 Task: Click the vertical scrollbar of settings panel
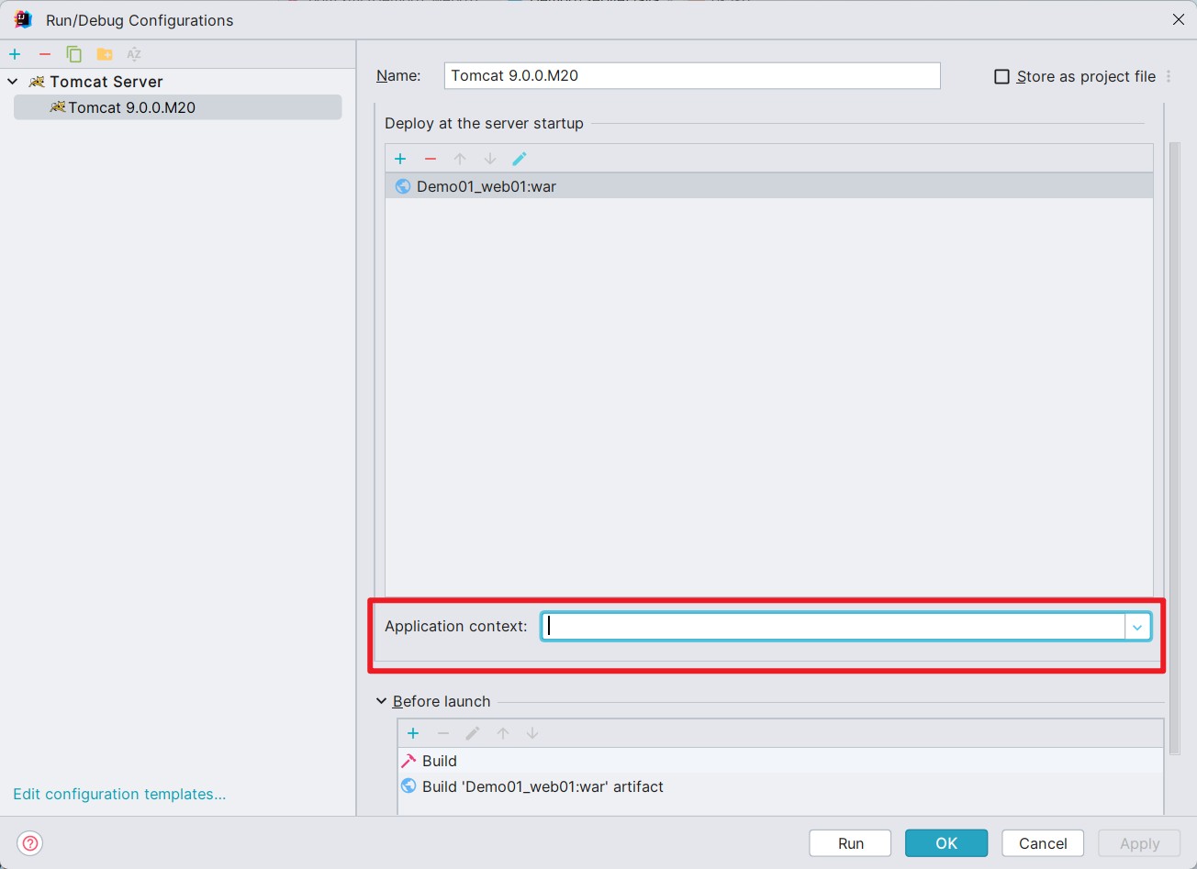point(1174,448)
